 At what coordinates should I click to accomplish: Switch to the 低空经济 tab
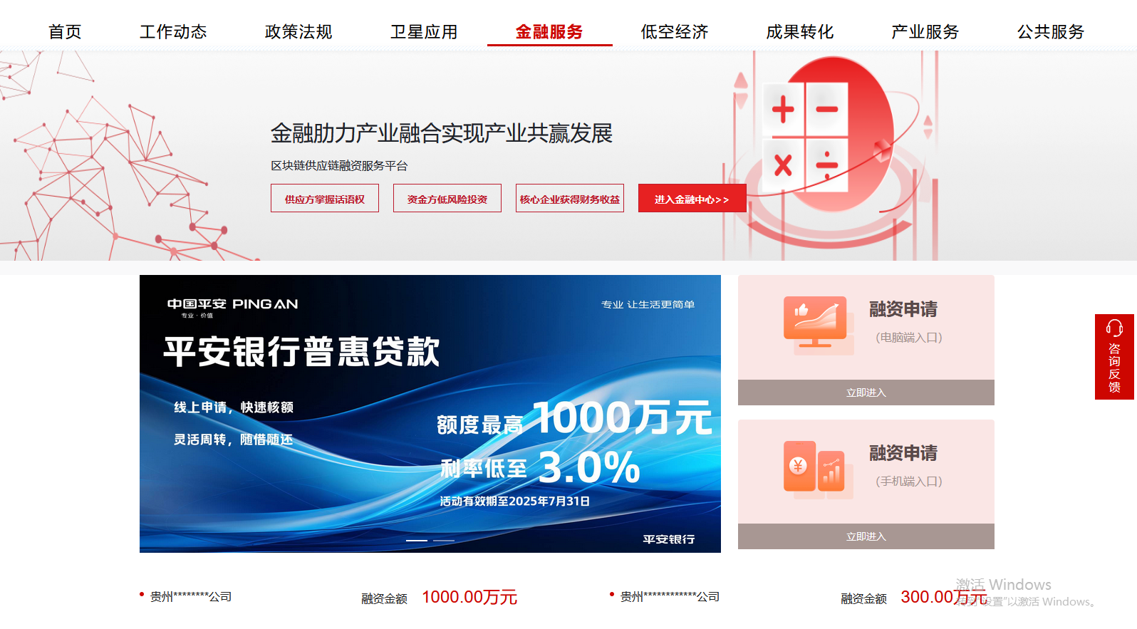[x=675, y=32]
